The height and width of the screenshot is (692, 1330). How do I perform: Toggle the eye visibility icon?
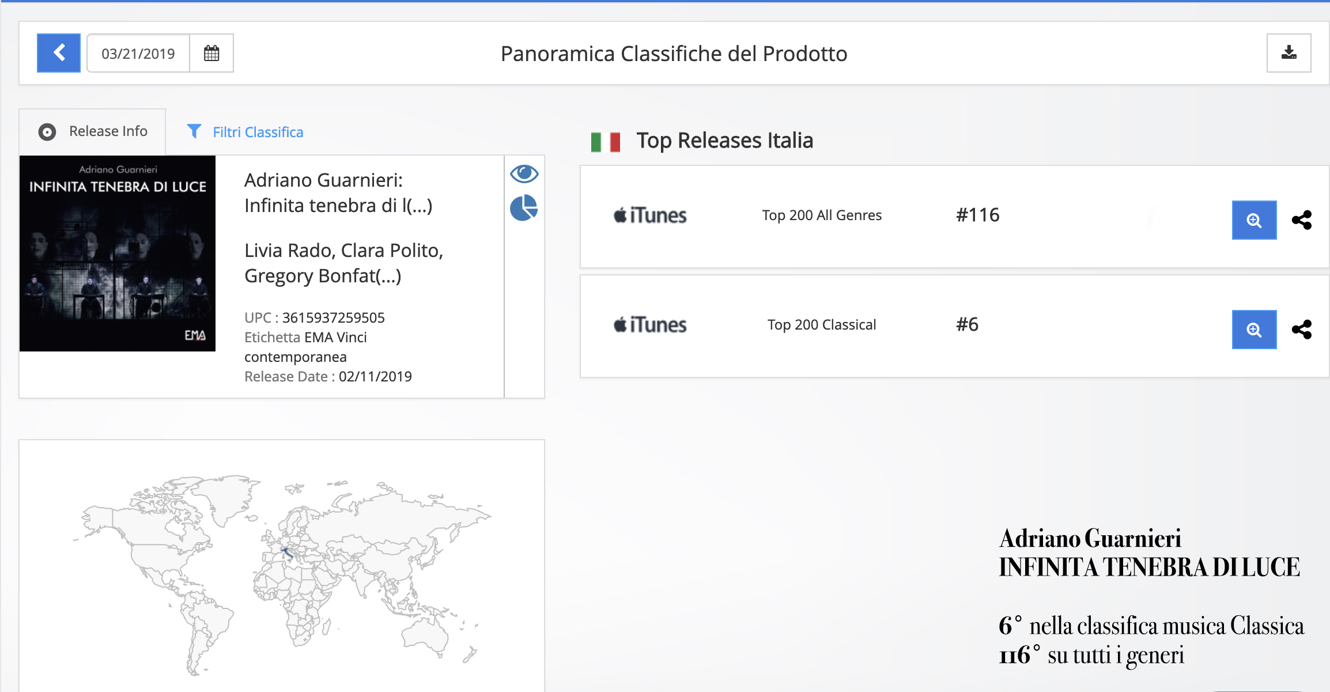click(524, 173)
